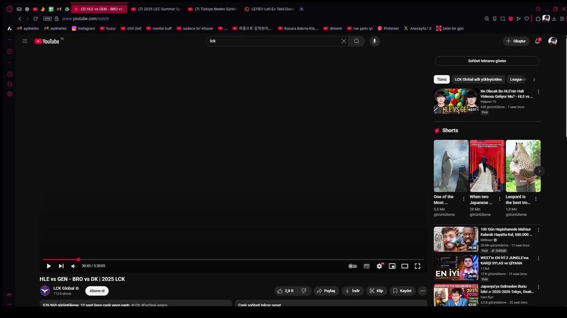Switch to 2025 LEC Summer browser tab

156,9
